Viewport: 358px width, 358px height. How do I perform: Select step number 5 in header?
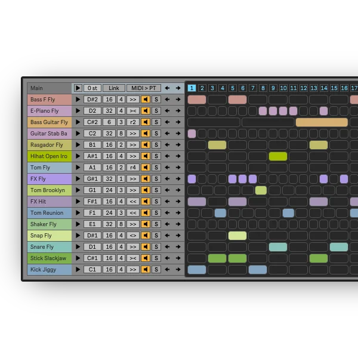pyautogui.click(x=233, y=88)
